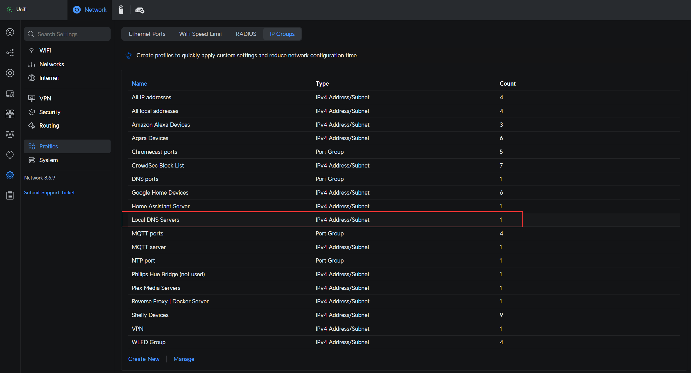Open the Topology icon in sidebar
Viewport: 691px width, 373px height.
point(10,53)
